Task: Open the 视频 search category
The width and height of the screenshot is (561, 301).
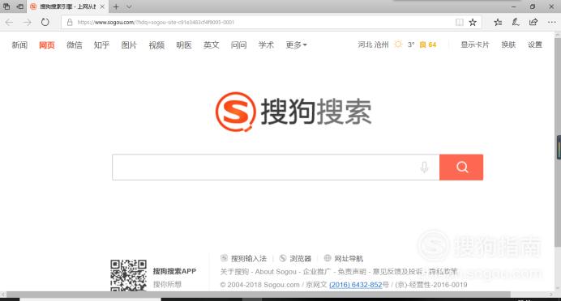Action: 156,45
